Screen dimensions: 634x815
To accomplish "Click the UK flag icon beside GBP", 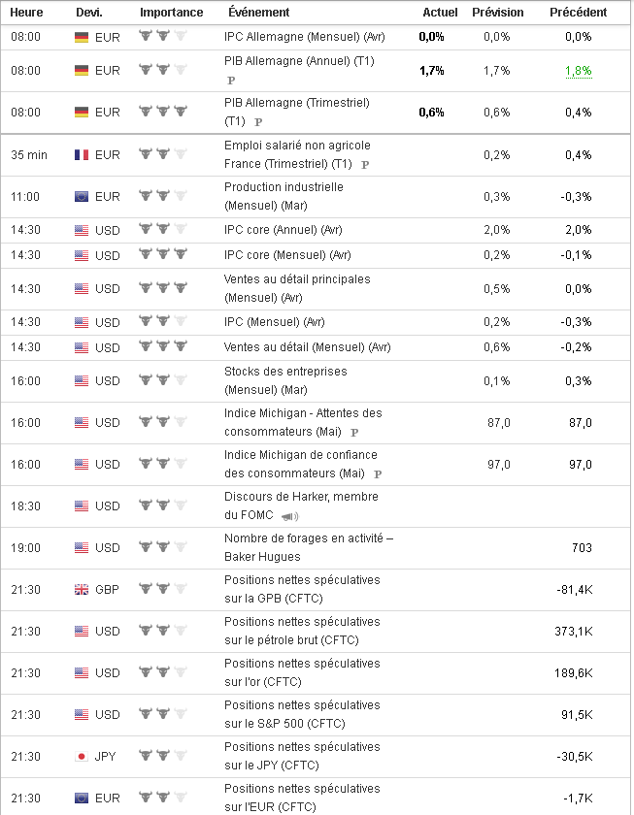I will click(82, 589).
